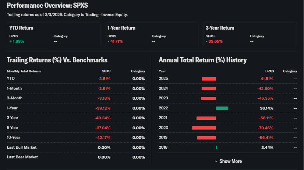
Task: Click the Annual Total Return History heading
Action: tap(202, 60)
